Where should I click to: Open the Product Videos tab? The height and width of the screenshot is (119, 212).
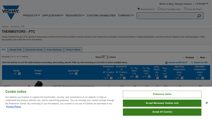pyautogui.click(x=73, y=50)
